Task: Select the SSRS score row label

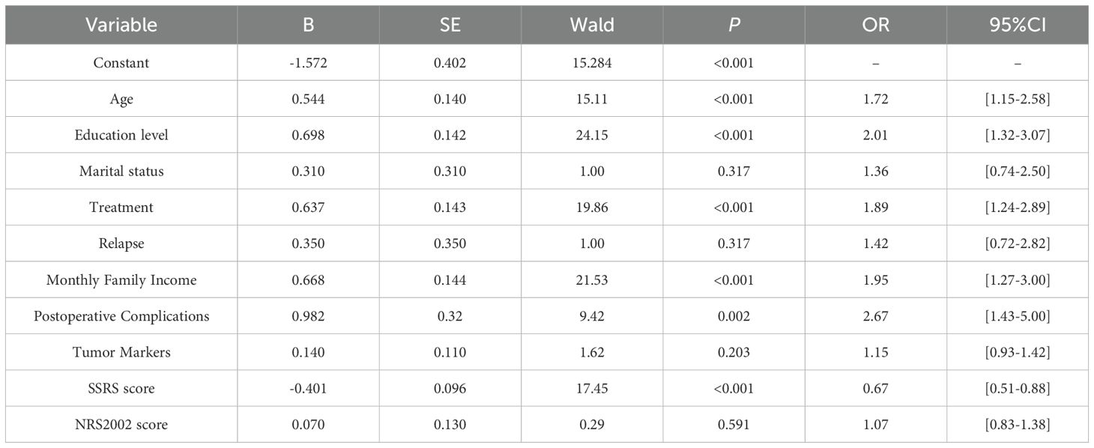Action: tap(121, 389)
